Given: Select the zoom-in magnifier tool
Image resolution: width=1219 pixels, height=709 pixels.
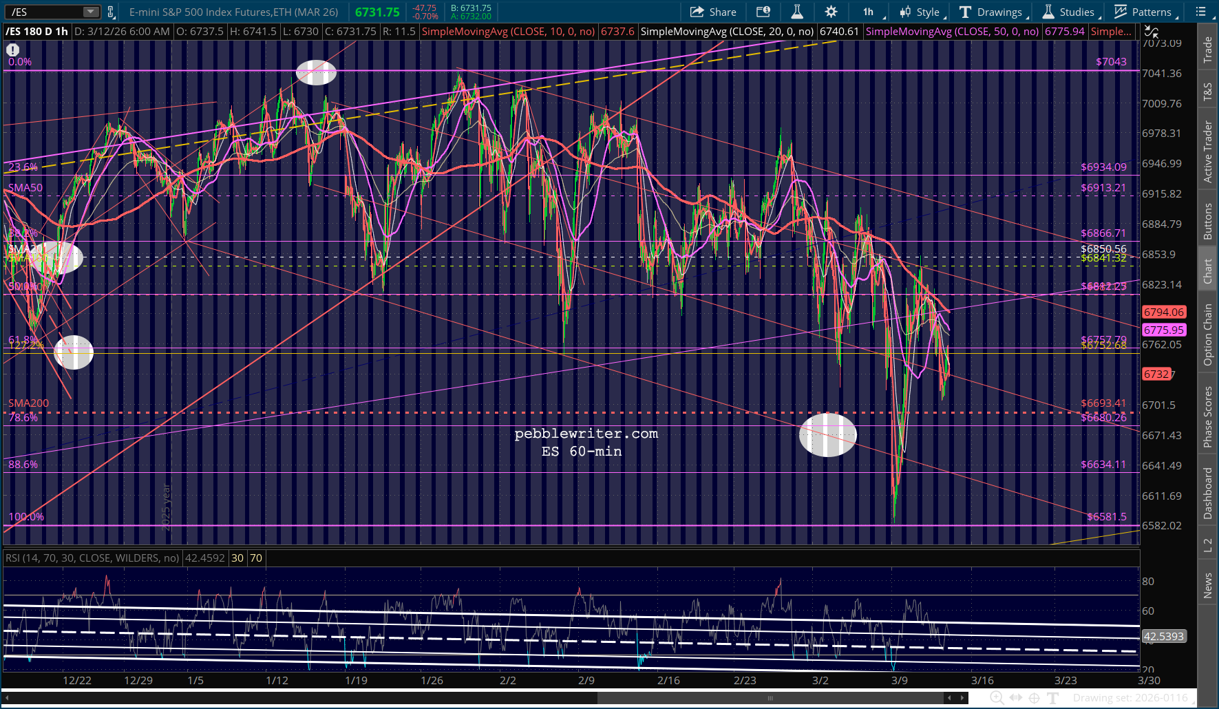Looking at the screenshot, I should (996, 698).
